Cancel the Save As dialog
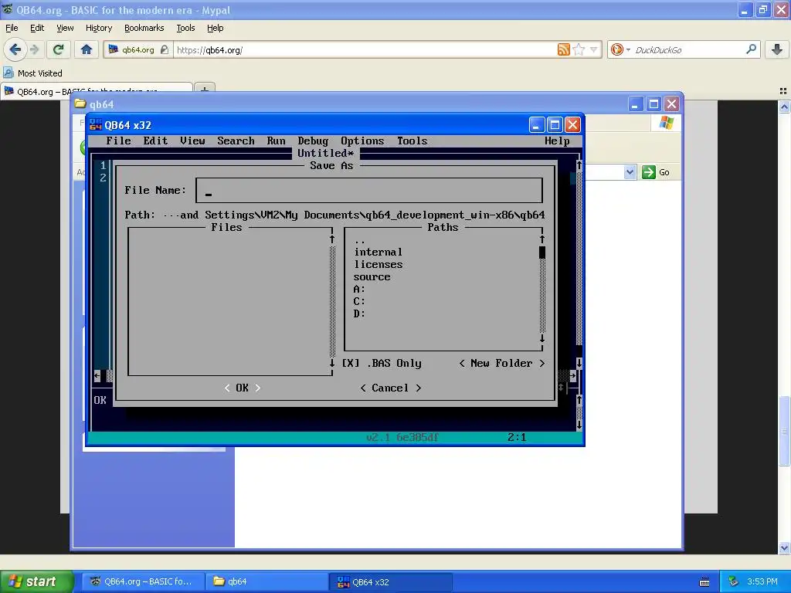This screenshot has width=791, height=593. (390, 388)
